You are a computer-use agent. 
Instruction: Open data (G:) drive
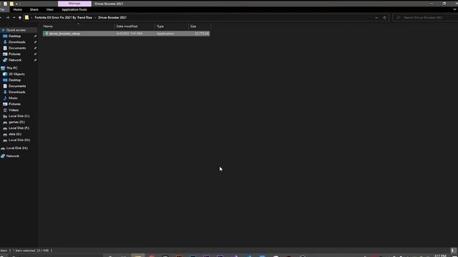click(15, 134)
